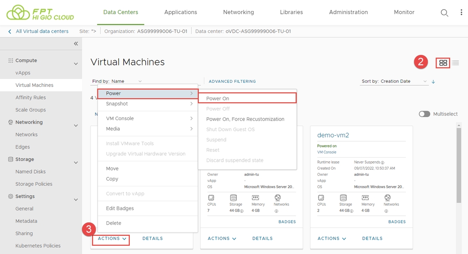Collapse the Compute section in sidebar
This screenshot has height=254, width=468.
tap(76, 63)
